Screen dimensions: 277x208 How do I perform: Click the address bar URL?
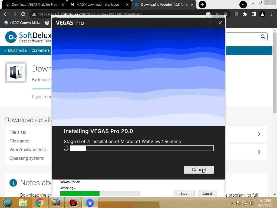[101, 14]
